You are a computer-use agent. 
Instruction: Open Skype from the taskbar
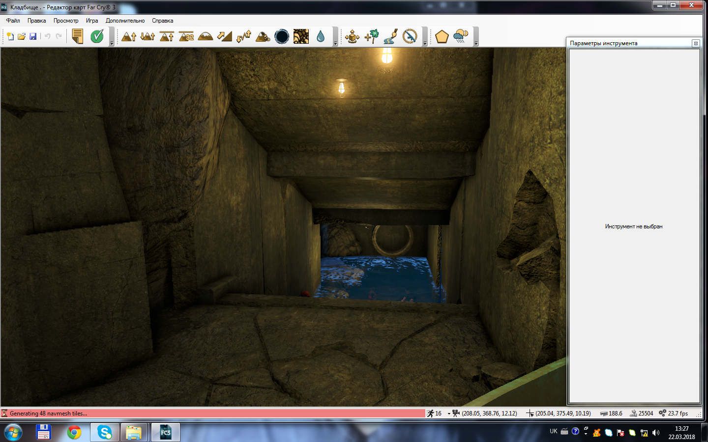(x=104, y=432)
